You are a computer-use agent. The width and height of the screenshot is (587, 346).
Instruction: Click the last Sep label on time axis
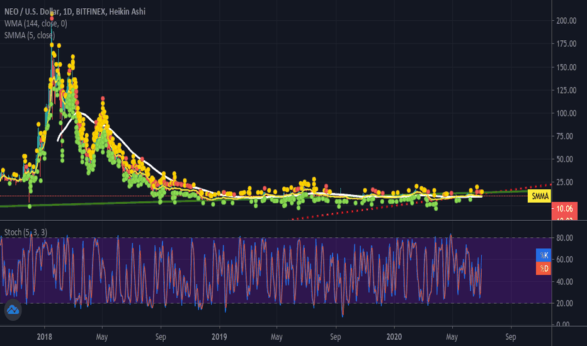click(511, 337)
